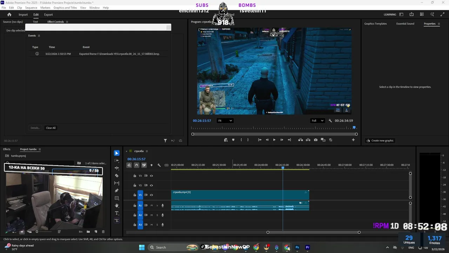Click Create new graphic button
449x253 pixels.
point(380,141)
